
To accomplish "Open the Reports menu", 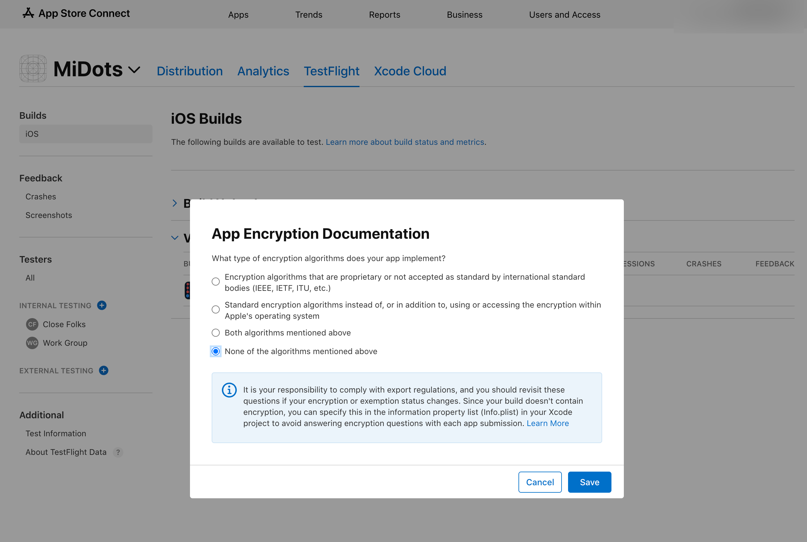I will pos(385,15).
